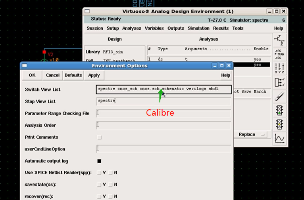Open the Analyses menu

(132, 28)
